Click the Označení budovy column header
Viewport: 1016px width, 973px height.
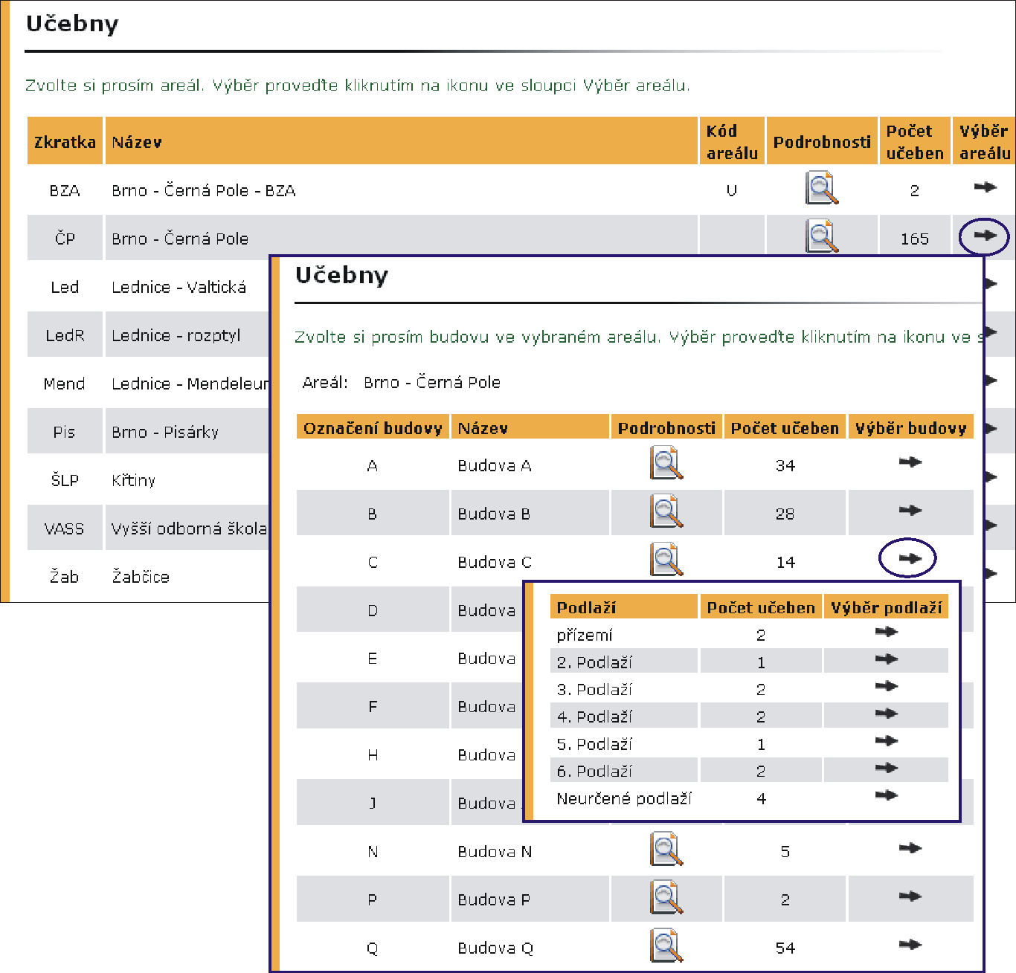pyautogui.click(x=373, y=427)
